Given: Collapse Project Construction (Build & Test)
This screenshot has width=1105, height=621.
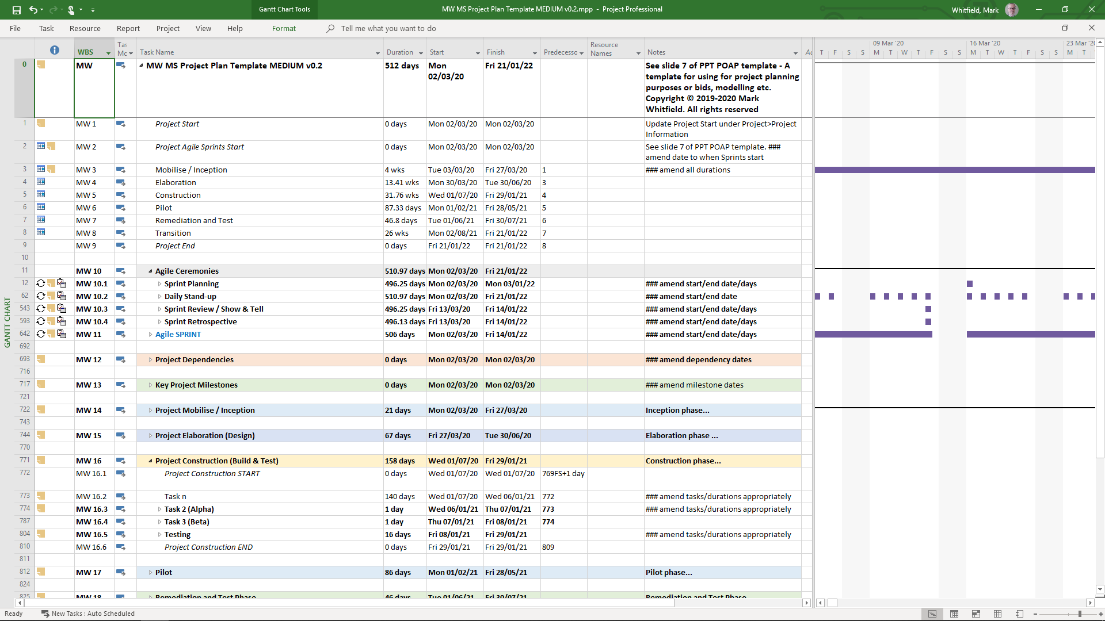Looking at the screenshot, I should [x=150, y=461].
